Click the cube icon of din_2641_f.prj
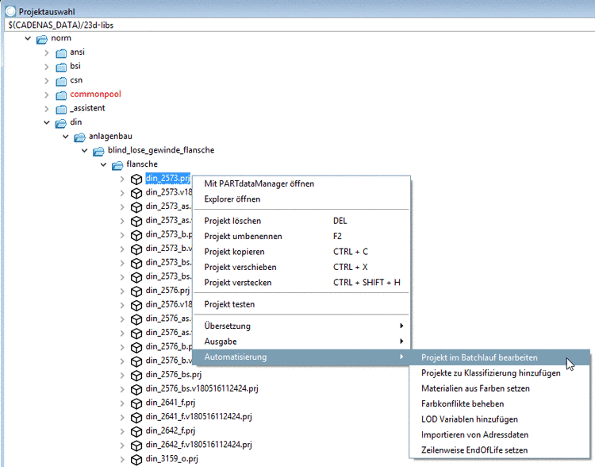Screen dimensions: 595x467 pos(136,403)
